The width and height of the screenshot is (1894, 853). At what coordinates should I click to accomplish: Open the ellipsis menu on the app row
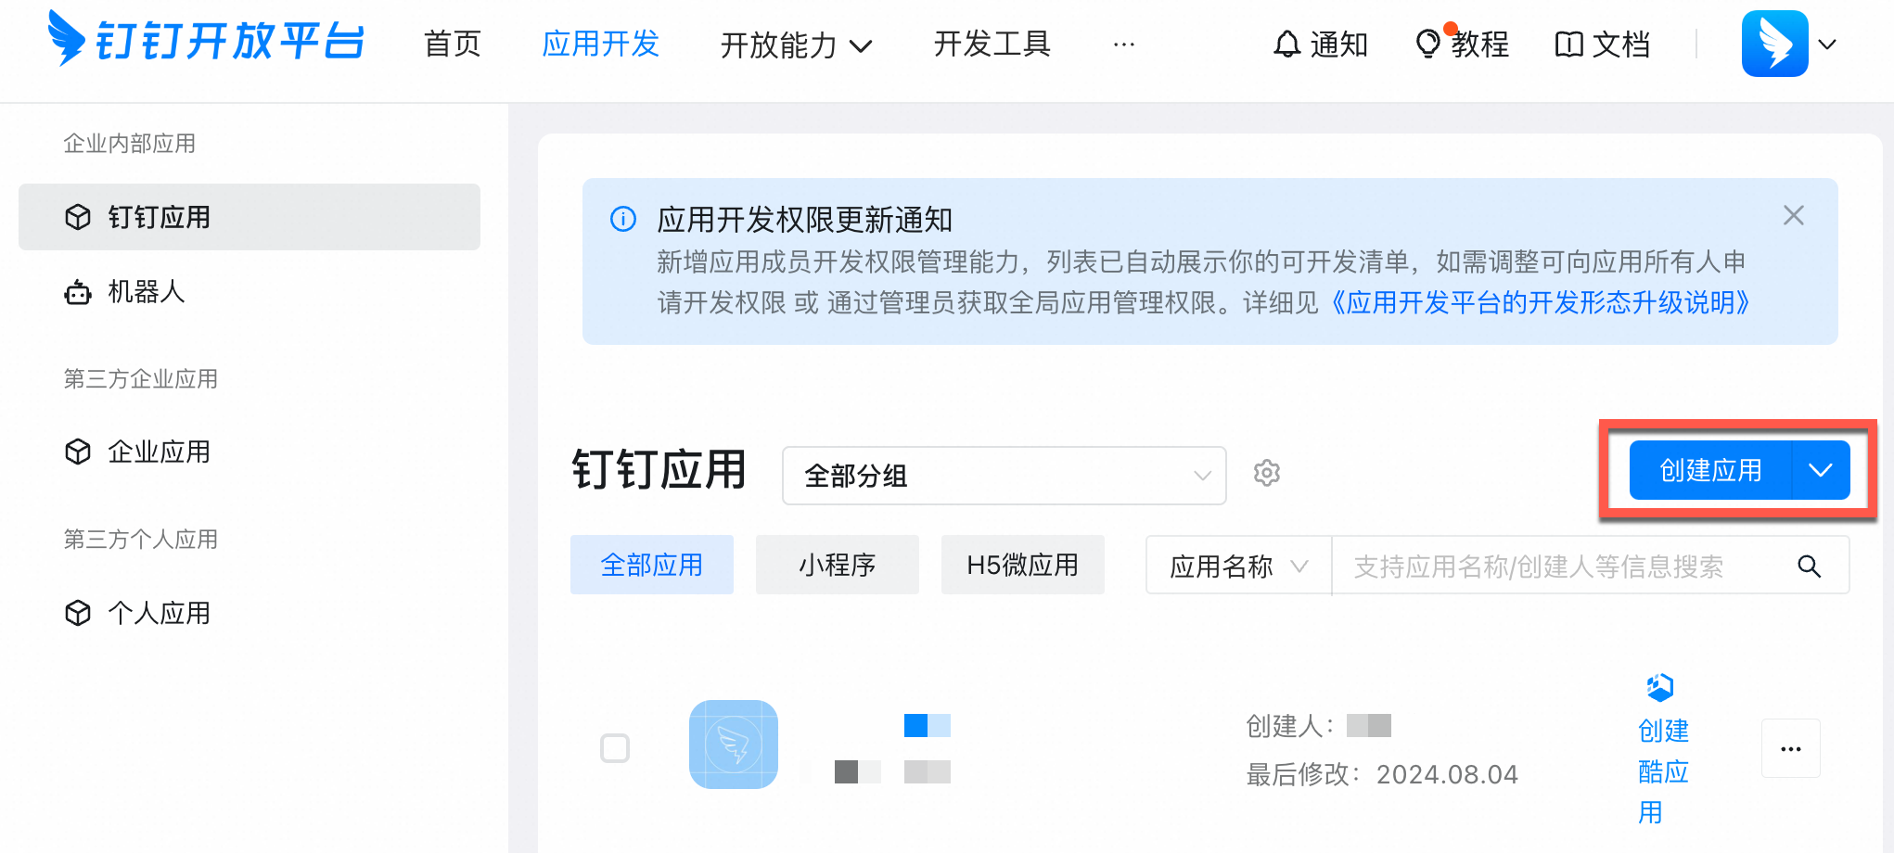(x=1790, y=748)
